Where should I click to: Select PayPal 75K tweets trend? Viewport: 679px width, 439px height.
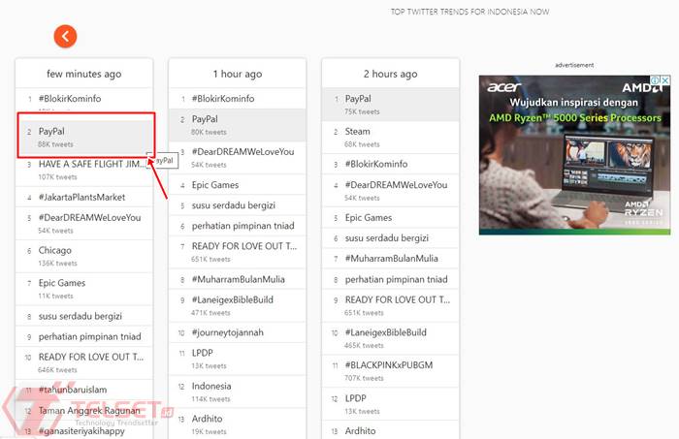[x=391, y=105]
